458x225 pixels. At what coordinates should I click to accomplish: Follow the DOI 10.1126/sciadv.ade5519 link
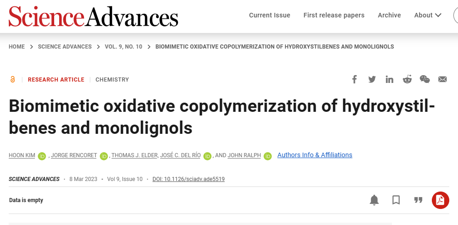(189, 179)
